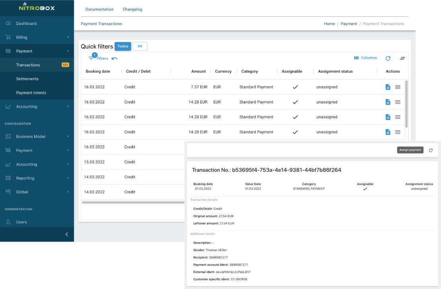Sort by Amount column header
Screen dimensions: 441x289
[198, 71]
